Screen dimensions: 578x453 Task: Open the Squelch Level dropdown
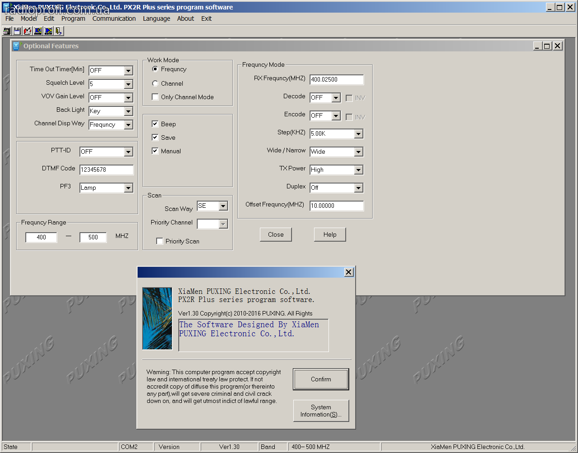pyautogui.click(x=129, y=84)
